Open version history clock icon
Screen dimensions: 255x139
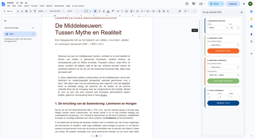[x=187, y=4]
